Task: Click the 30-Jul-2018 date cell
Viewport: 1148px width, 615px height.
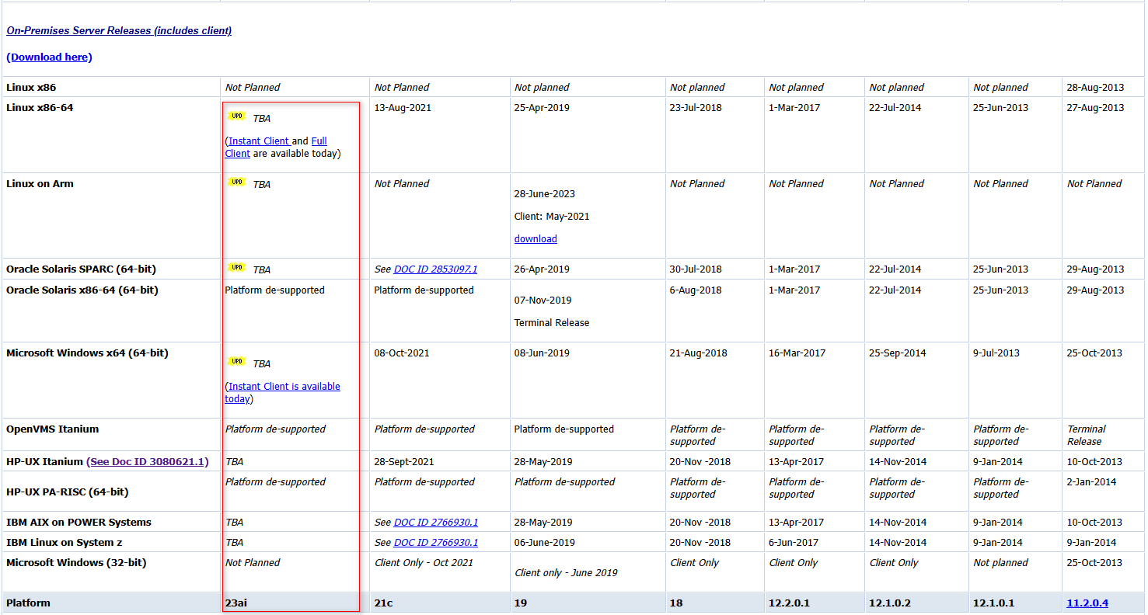Action: tap(696, 269)
